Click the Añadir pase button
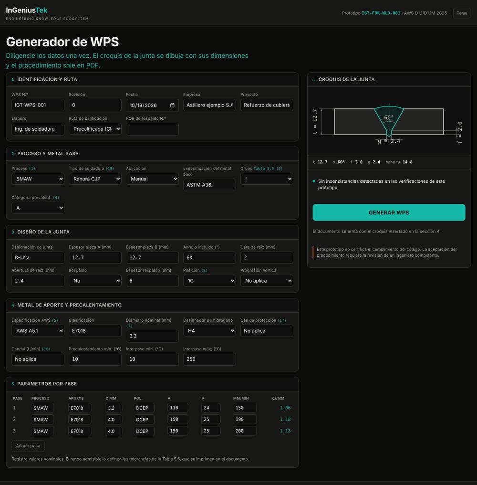477x485 pixels. pyautogui.click(x=28, y=446)
